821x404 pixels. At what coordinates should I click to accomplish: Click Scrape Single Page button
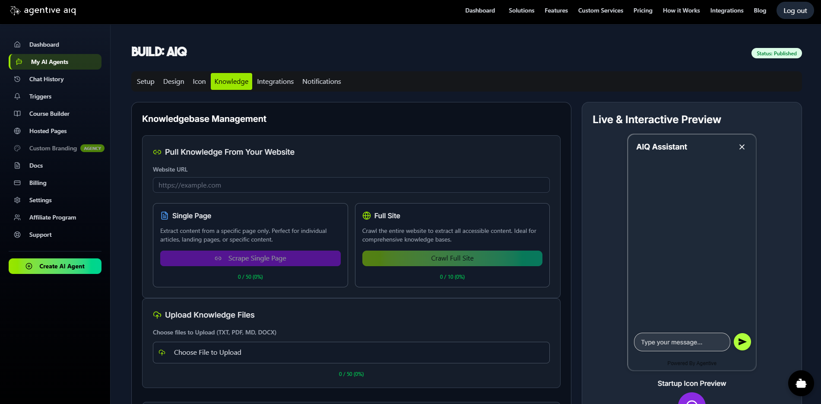(250, 258)
